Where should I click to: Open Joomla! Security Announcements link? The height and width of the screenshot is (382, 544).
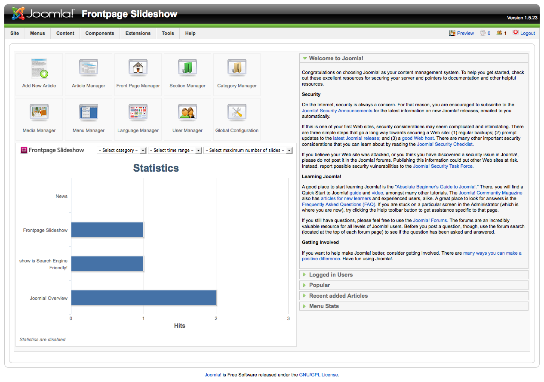click(337, 111)
